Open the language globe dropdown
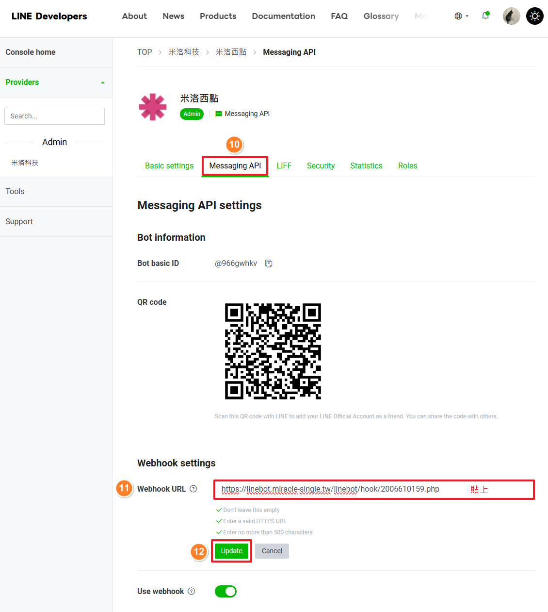 [461, 16]
